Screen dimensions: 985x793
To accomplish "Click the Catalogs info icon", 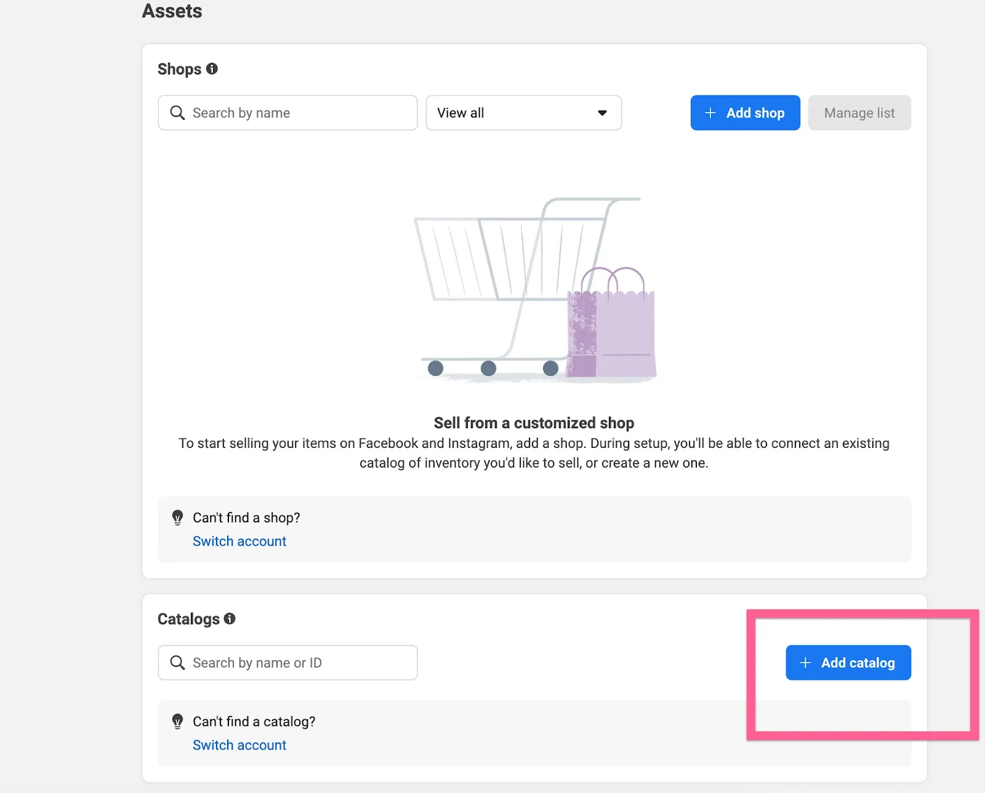I will [x=230, y=619].
